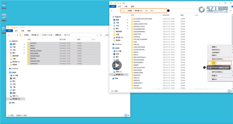
Task: Open 主页 tab in NX 11.0 window
Action: click(16, 31)
